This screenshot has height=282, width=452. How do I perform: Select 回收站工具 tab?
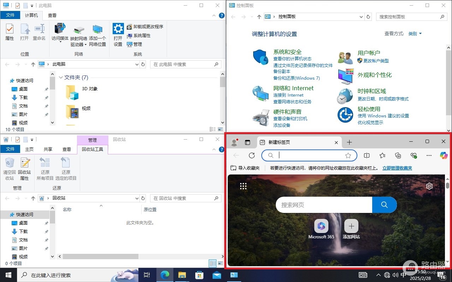pyautogui.click(x=93, y=149)
